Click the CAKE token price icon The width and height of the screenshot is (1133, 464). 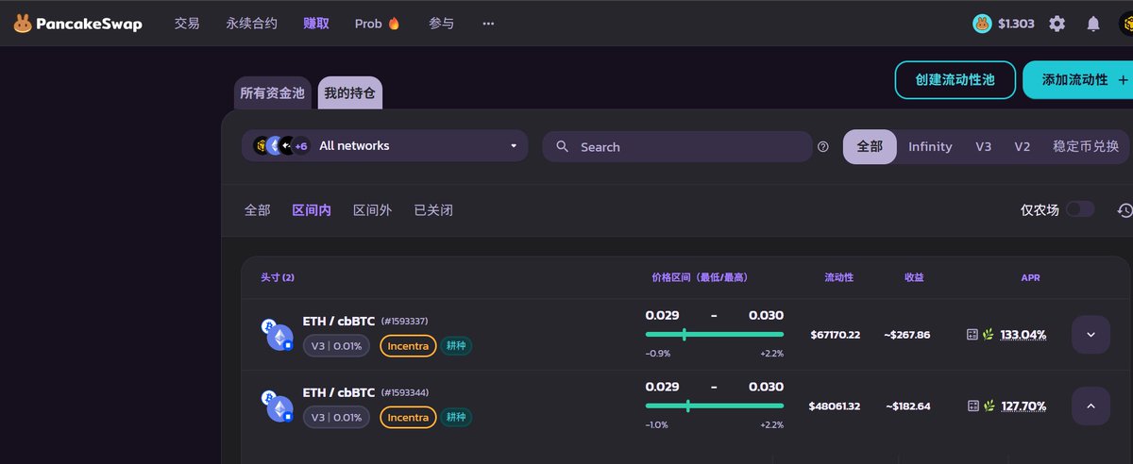click(x=983, y=24)
